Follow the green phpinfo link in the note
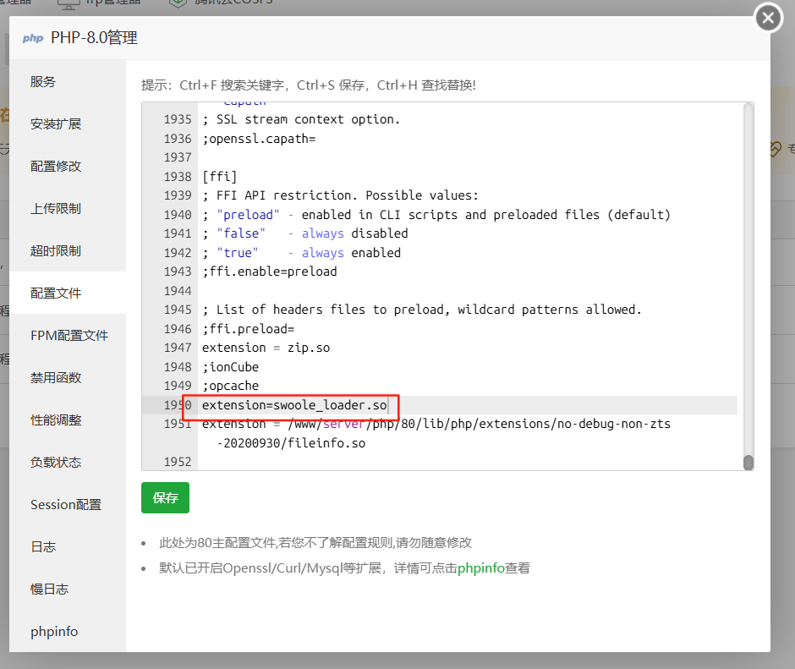The image size is (795, 669). [480, 568]
